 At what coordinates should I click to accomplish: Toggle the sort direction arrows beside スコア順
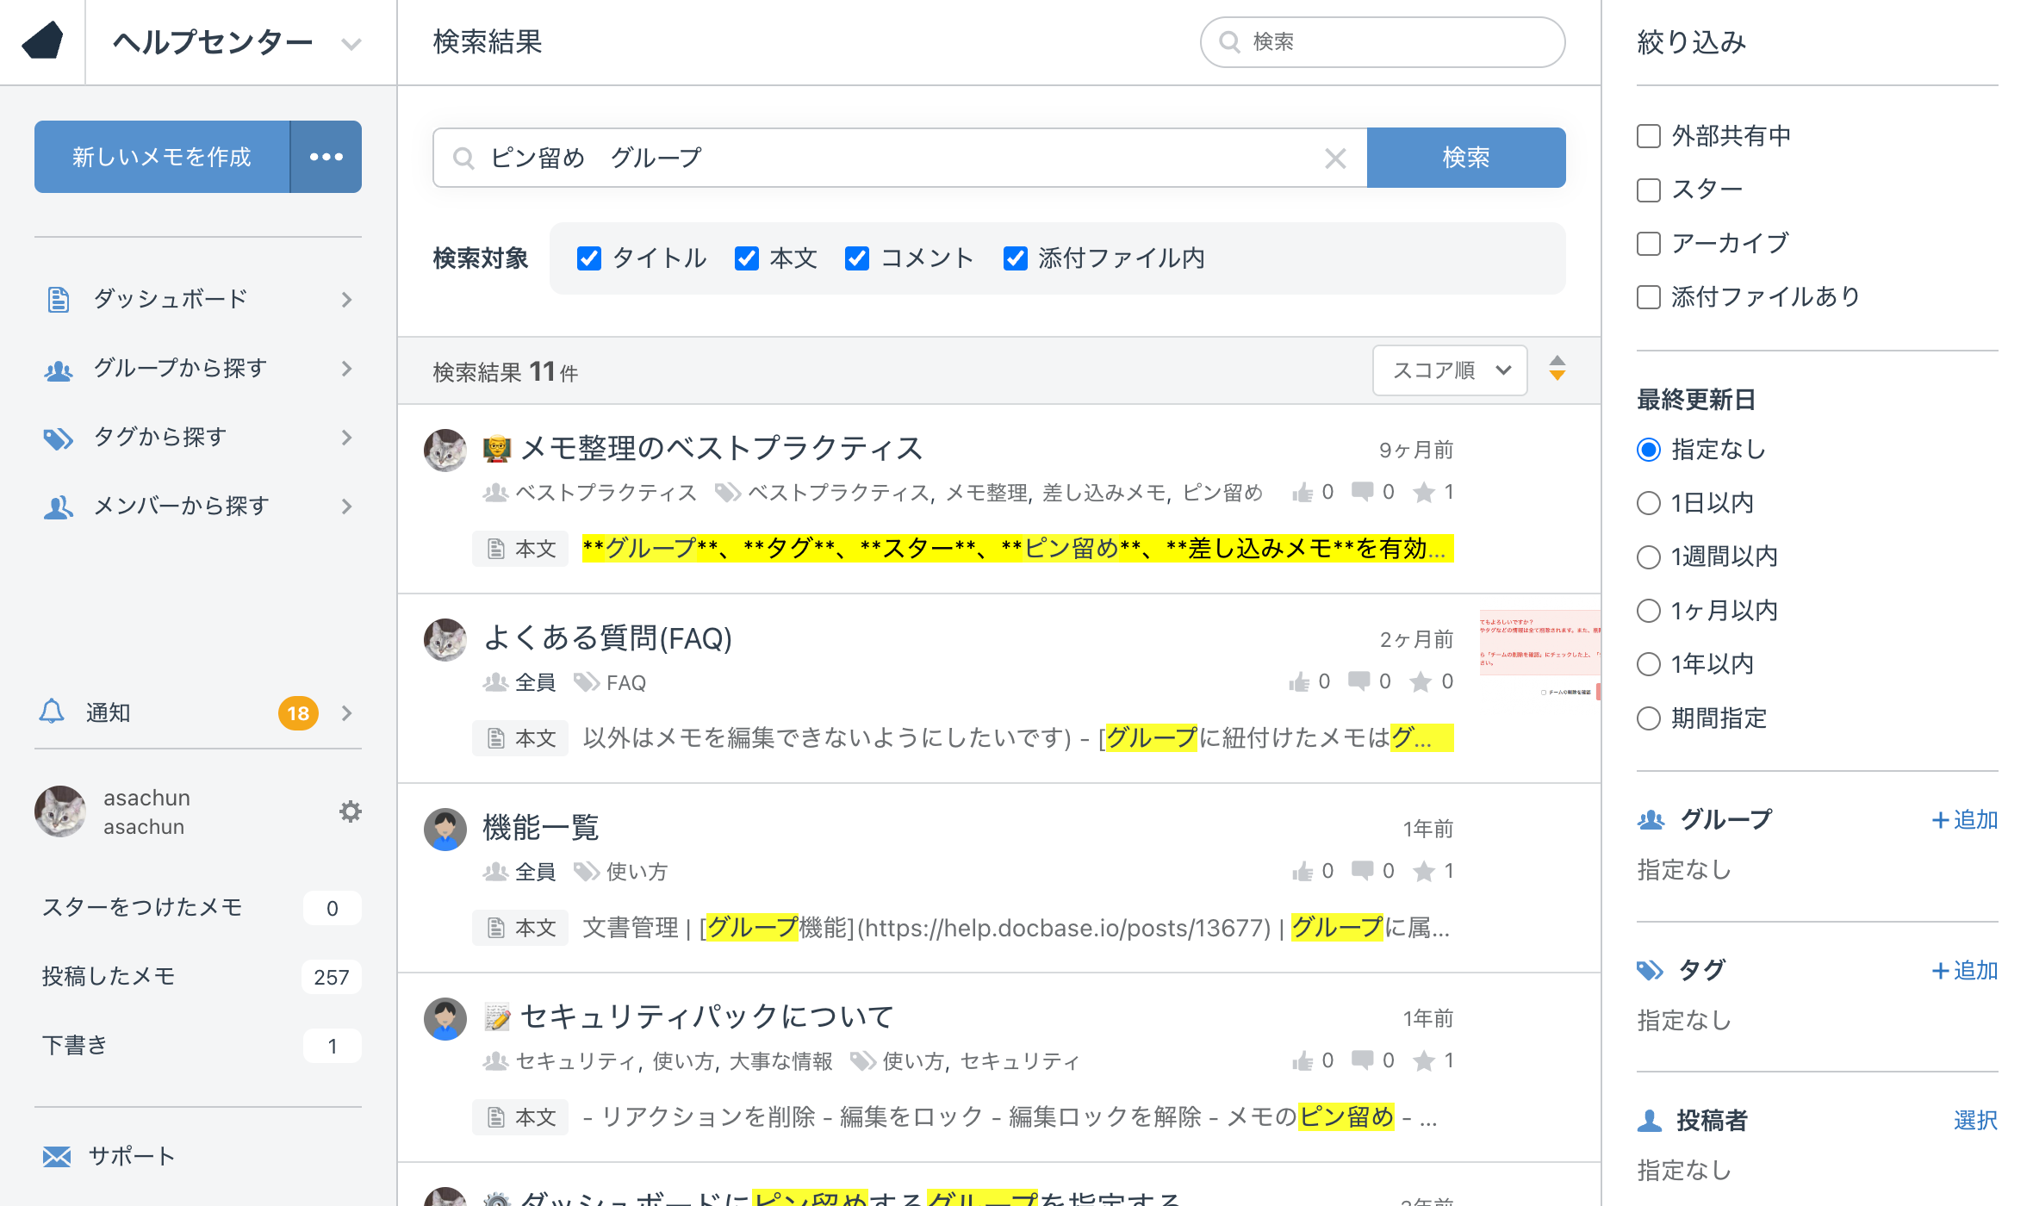[x=1557, y=370]
